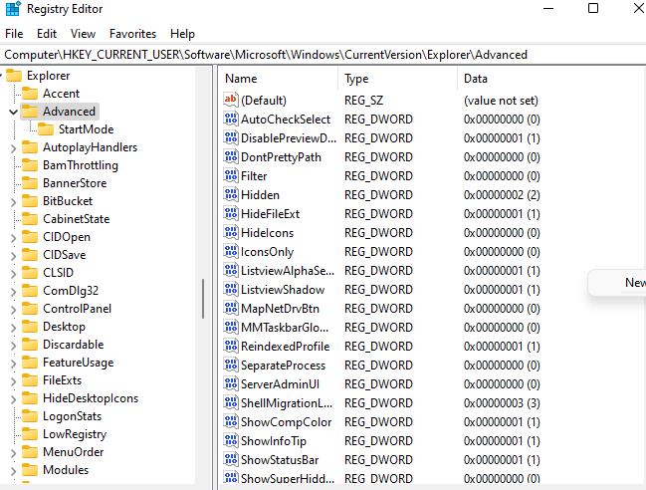Click the DWORD icon beside AutoCheckSelect
Image resolution: width=646 pixels, height=490 pixels.
click(x=231, y=119)
